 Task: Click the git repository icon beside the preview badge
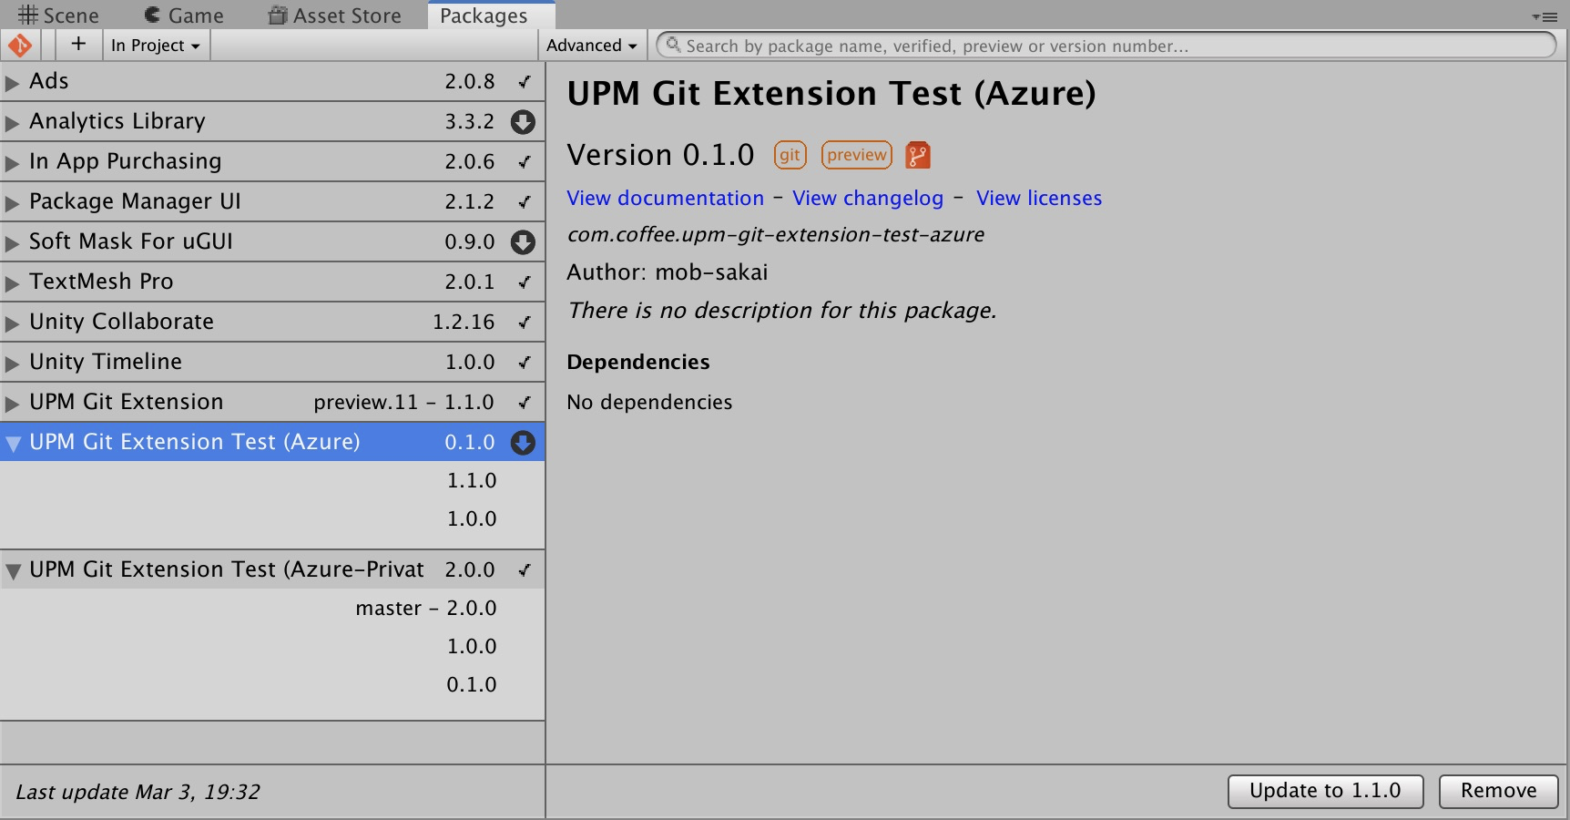(x=917, y=155)
